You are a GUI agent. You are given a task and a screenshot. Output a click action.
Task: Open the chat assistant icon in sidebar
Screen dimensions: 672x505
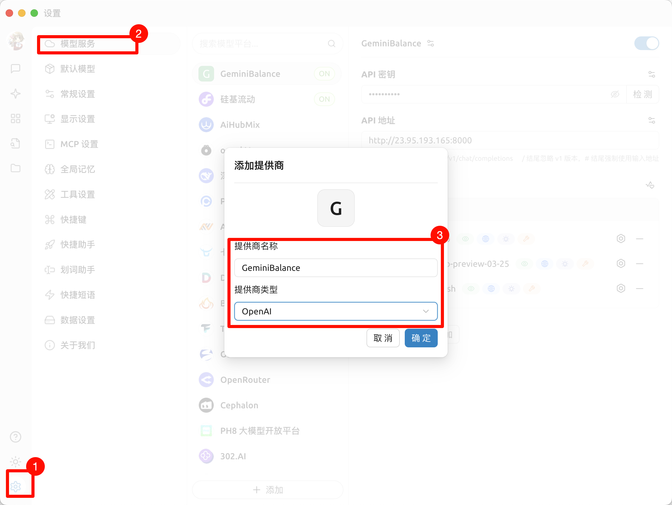click(x=16, y=68)
